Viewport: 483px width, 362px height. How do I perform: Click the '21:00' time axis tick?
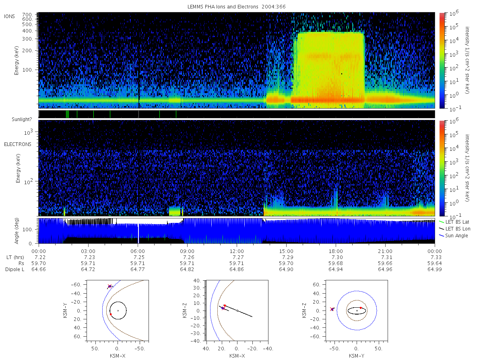click(x=385, y=251)
